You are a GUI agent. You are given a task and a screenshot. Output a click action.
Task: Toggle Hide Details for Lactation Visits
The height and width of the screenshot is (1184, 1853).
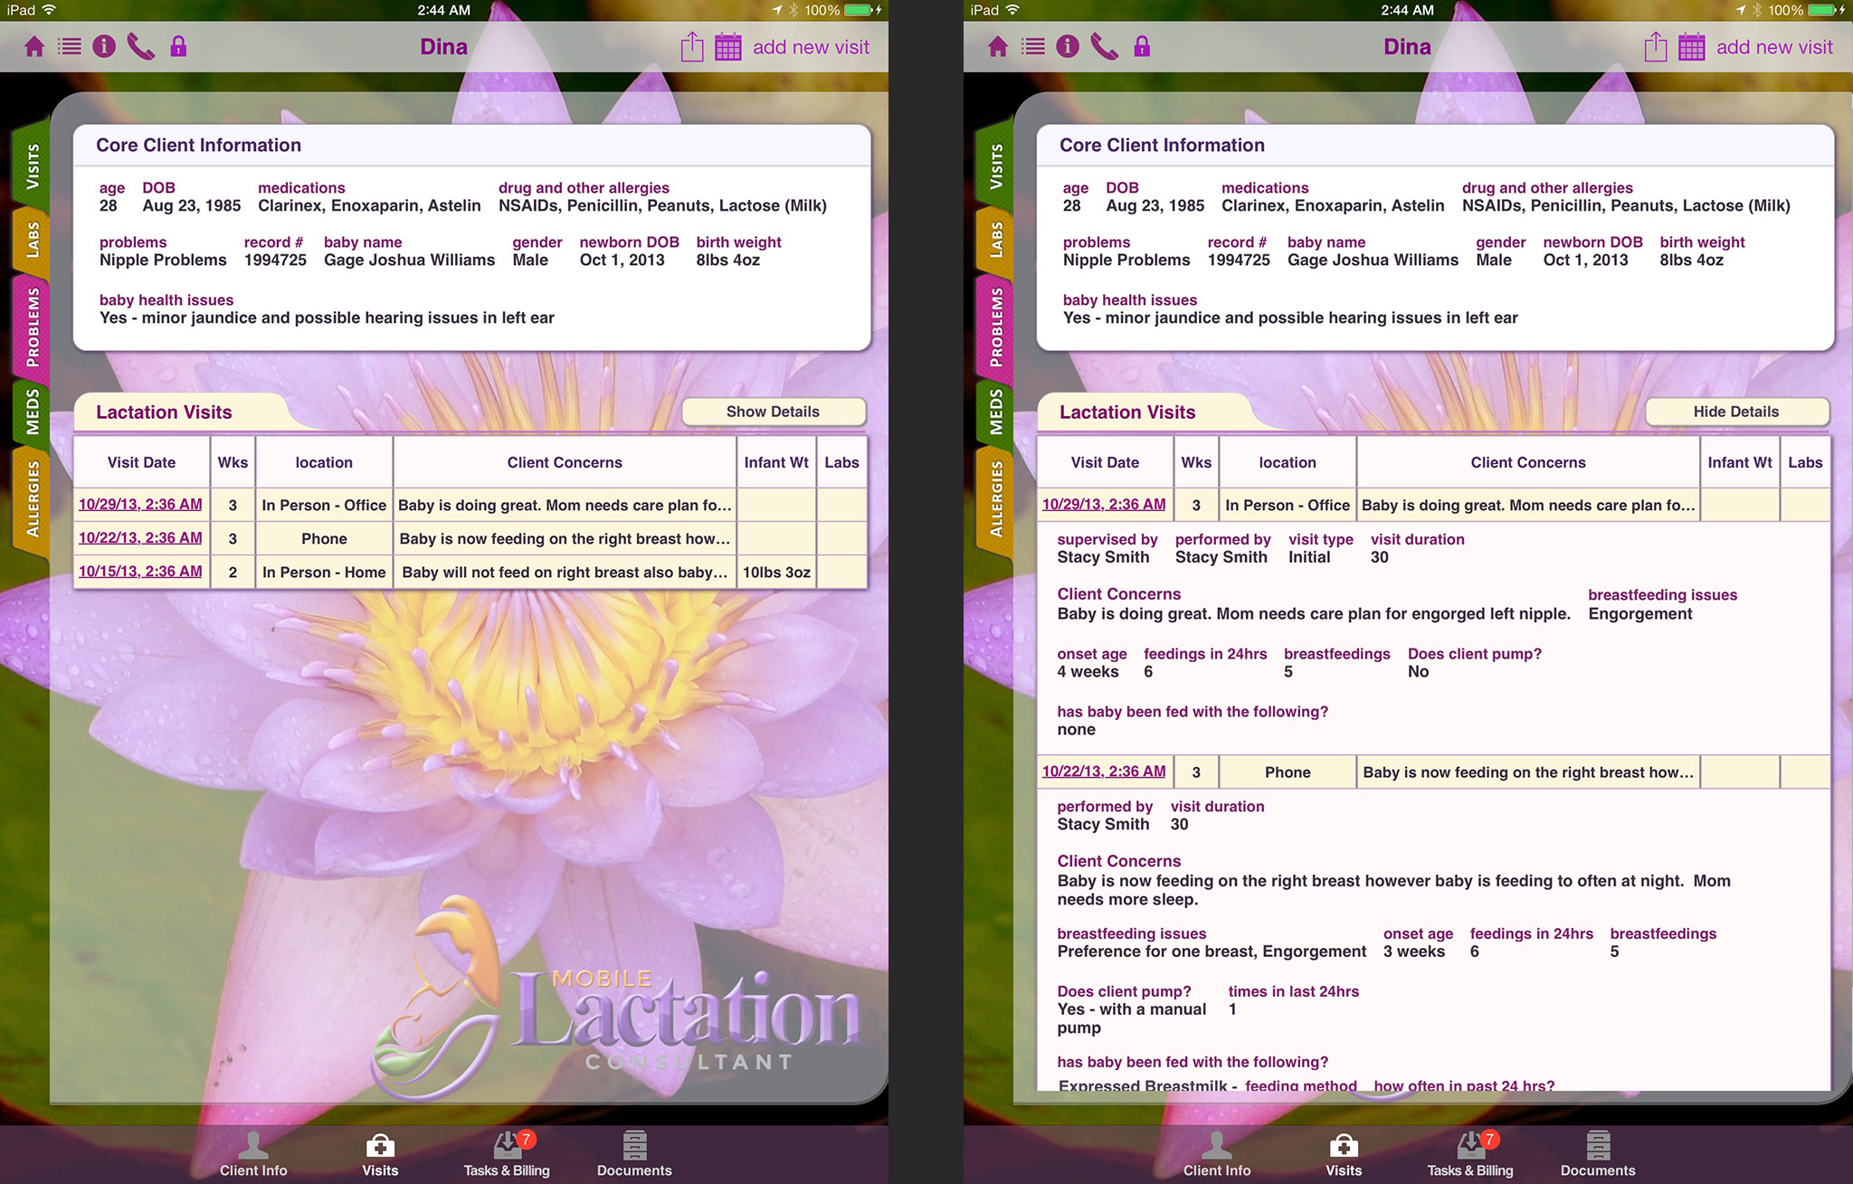[1735, 412]
